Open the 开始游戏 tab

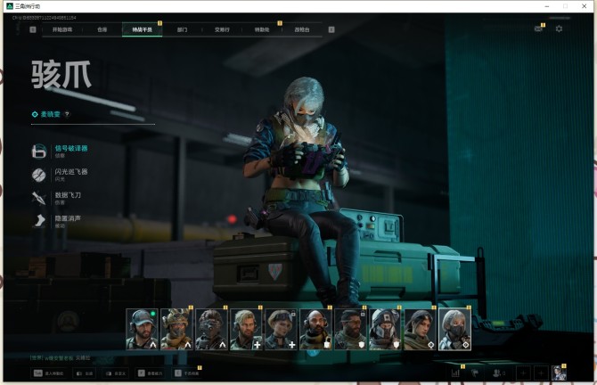tap(62, 29)
